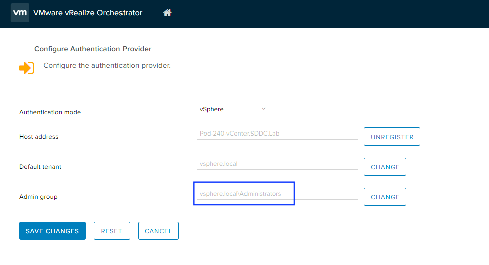Click the VMware vm logo icon
Screen dimensions: 489x265
[20, 13]
